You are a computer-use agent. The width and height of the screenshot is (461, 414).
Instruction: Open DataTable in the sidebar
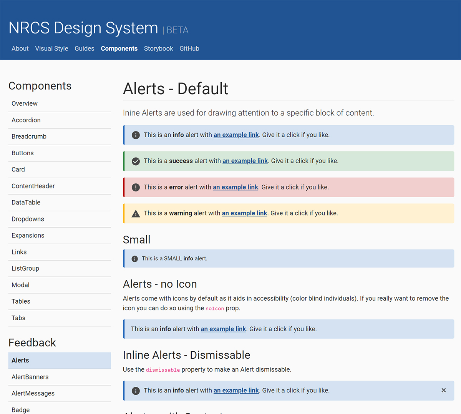coord(60,203)
